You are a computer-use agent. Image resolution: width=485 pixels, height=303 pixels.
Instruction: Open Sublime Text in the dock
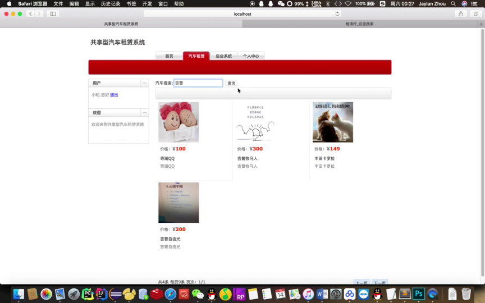(405, 294)
